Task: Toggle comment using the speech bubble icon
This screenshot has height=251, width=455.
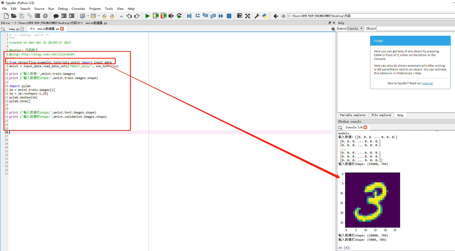Action: (56, 16)
